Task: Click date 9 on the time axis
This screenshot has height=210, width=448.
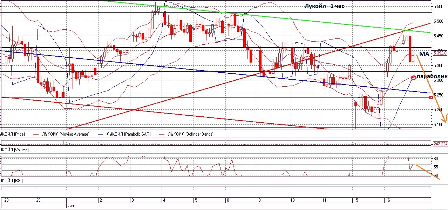Action: pos(259,200)
